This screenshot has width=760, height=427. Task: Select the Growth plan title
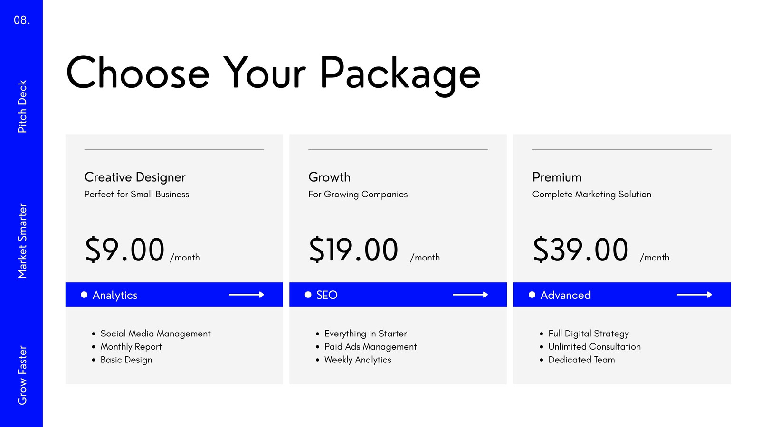click(329, 177)
